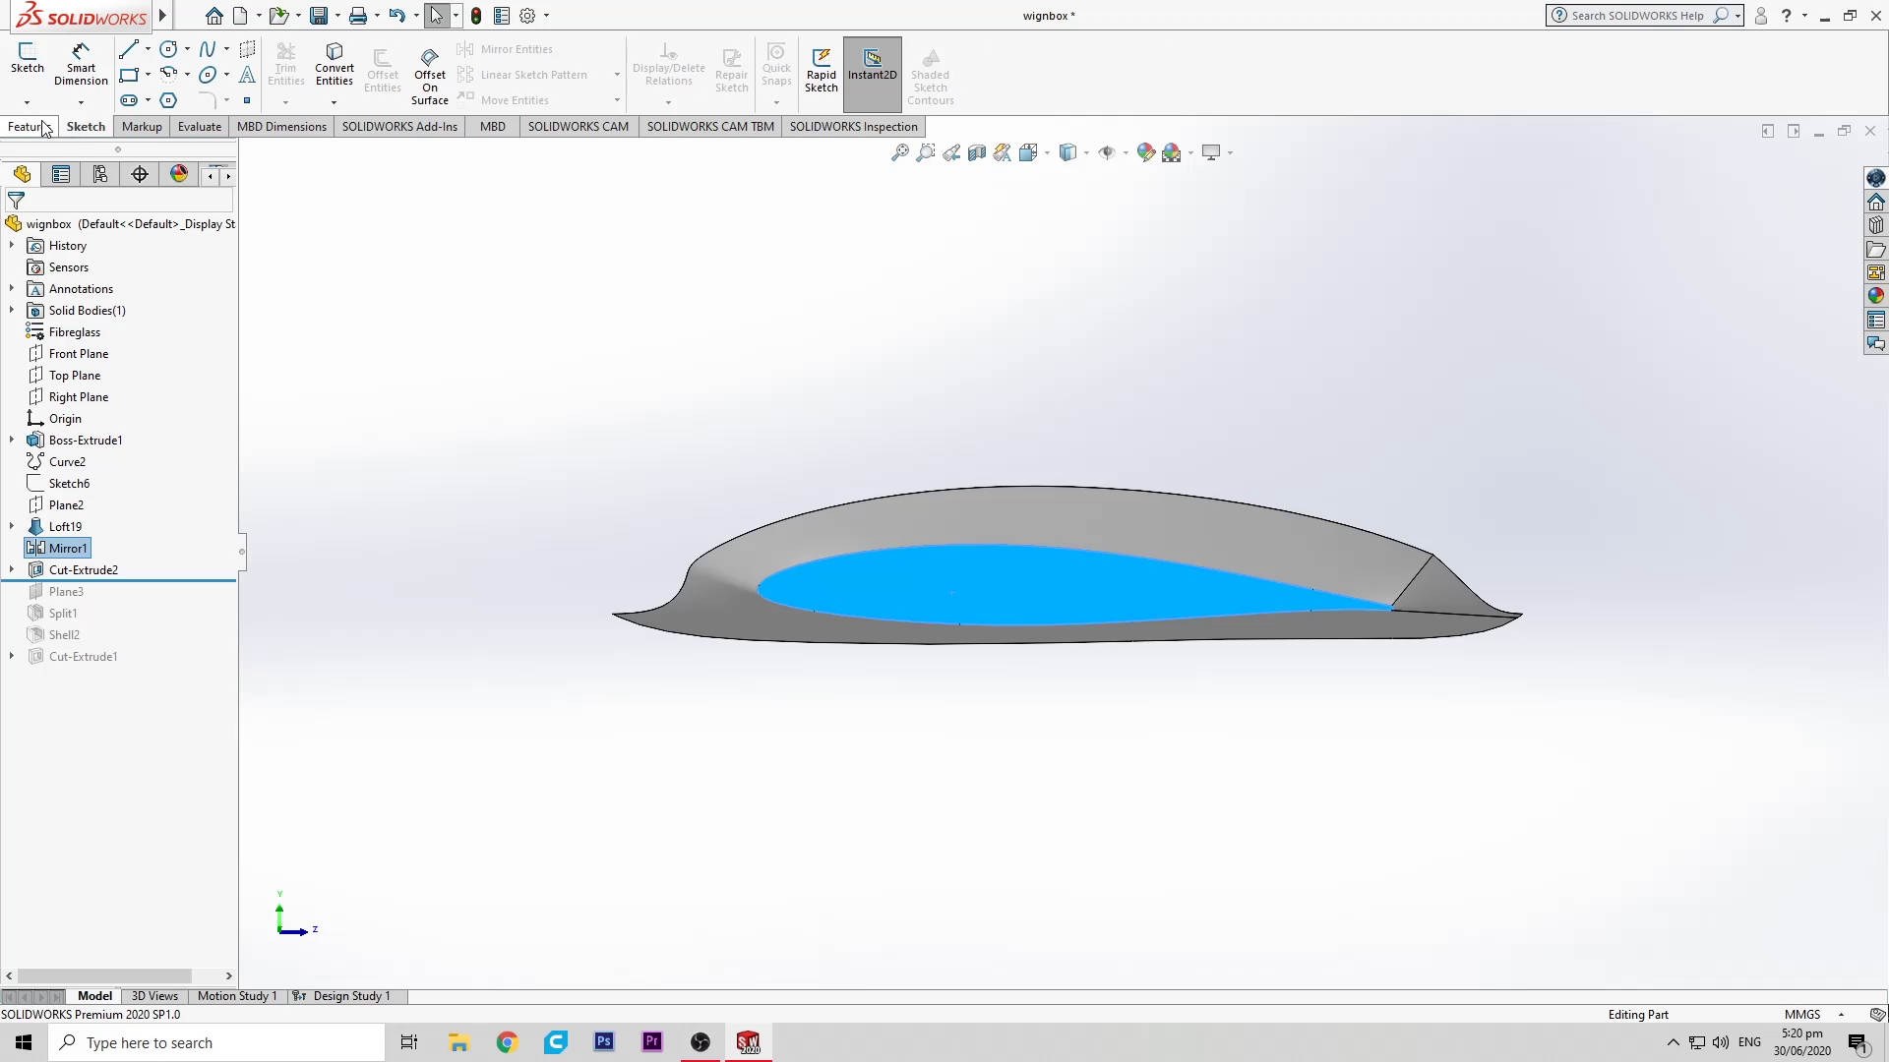
Task: Click the Search SOLIDWORKS Help field
Action: tap(1637, 16)
